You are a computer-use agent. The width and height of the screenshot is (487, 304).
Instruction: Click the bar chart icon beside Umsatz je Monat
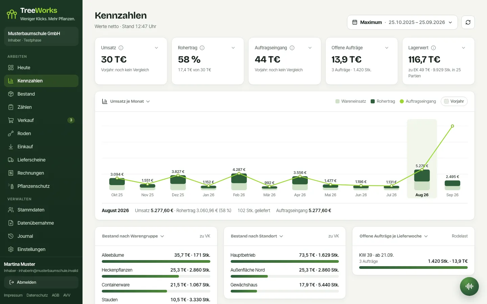[x=105, y=101]
